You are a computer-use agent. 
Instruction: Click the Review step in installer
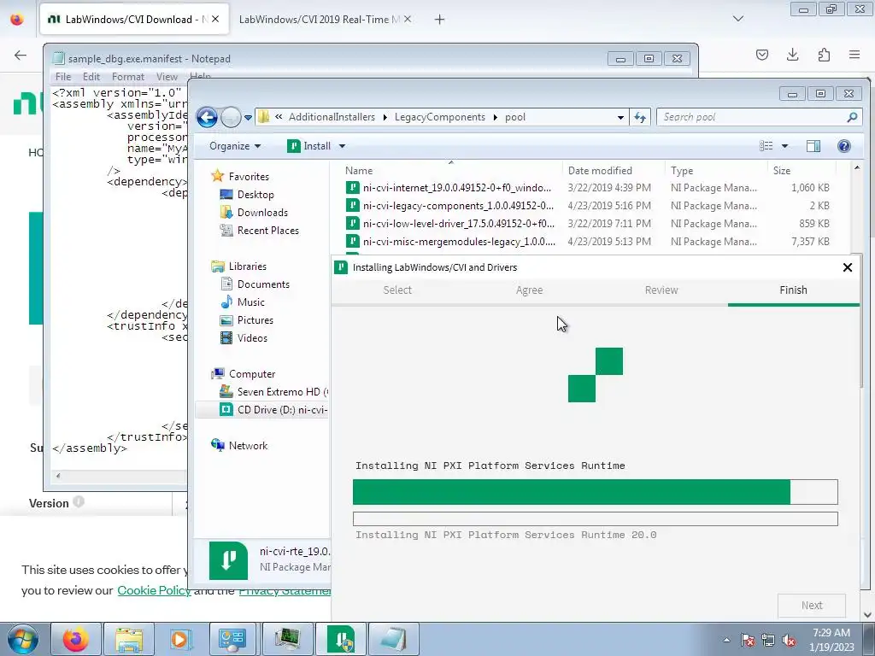661,290
